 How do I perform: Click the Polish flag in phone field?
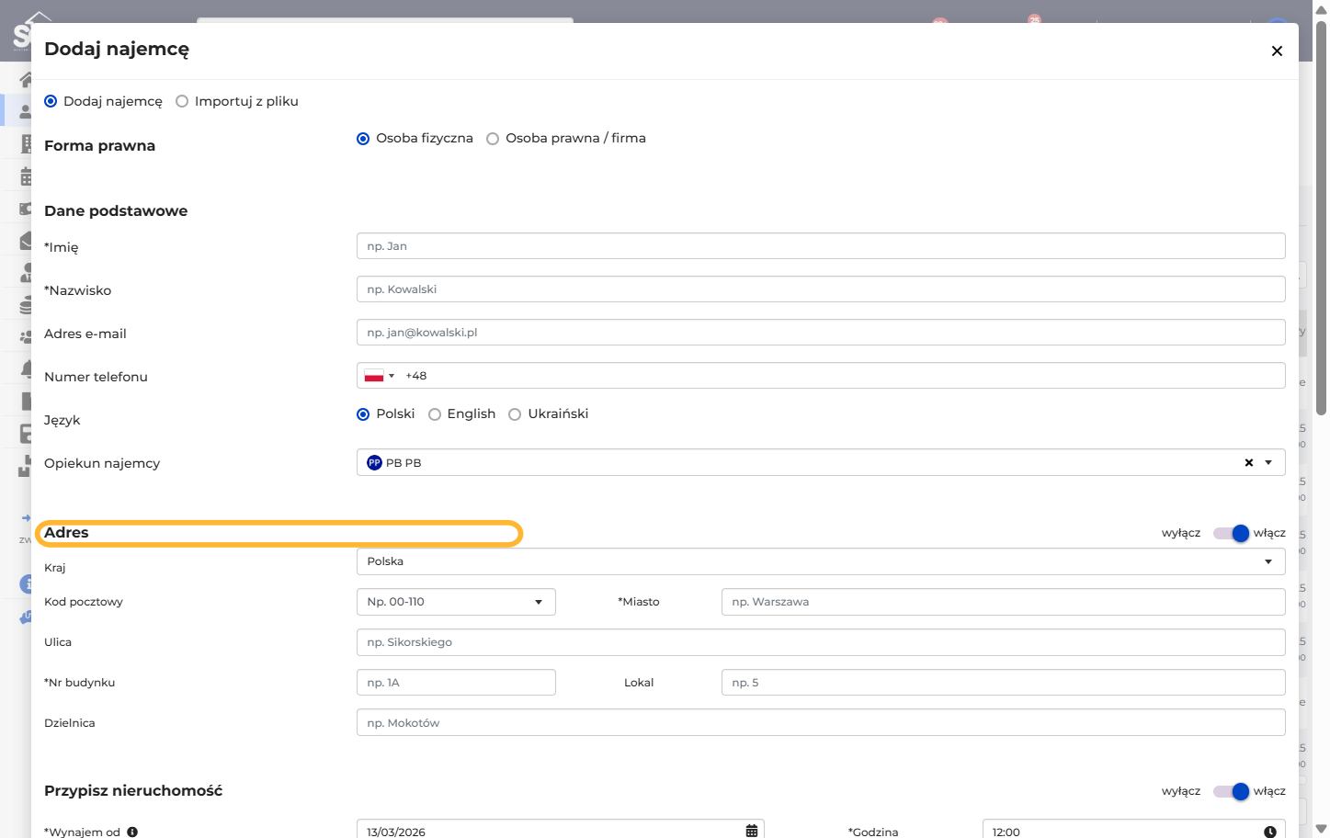pyautogui.click(x=374, y=376)
